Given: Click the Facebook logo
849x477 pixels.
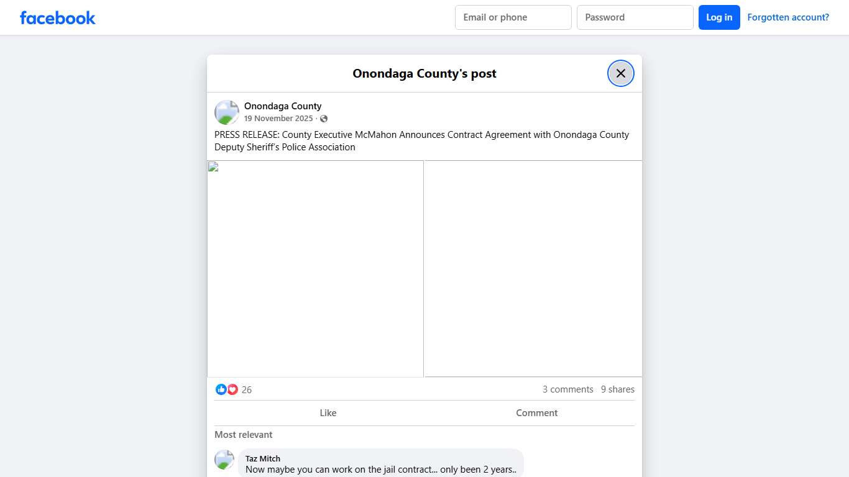Looking at the screenshot, I should click(57, 17).
